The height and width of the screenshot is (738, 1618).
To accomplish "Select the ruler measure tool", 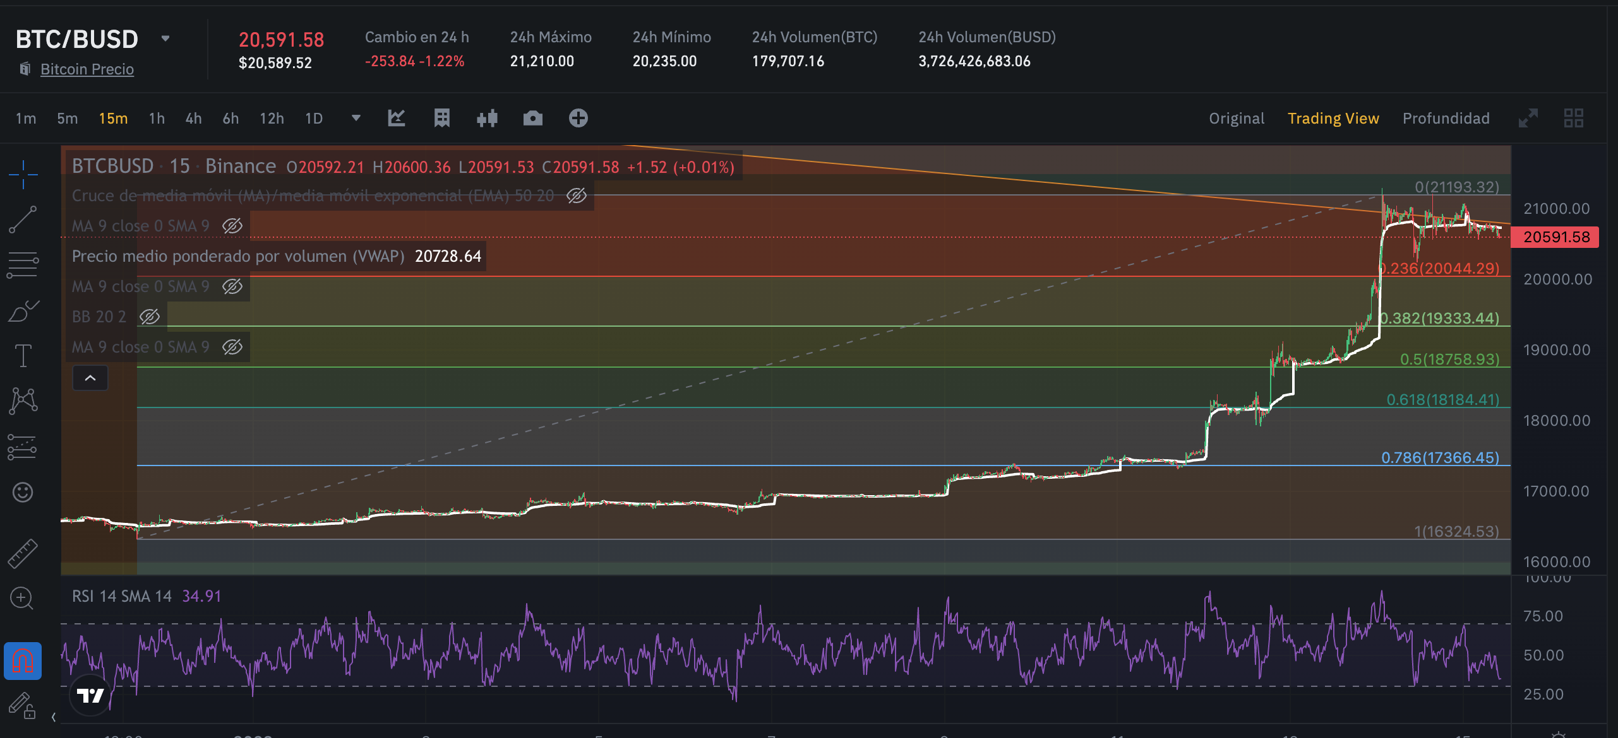I will pos(23,553).
